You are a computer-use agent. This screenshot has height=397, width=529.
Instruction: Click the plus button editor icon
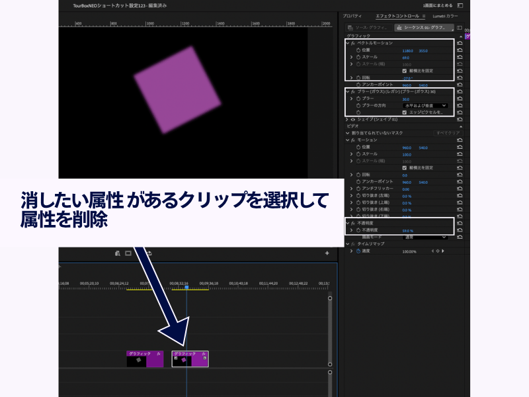pos(327,253)
